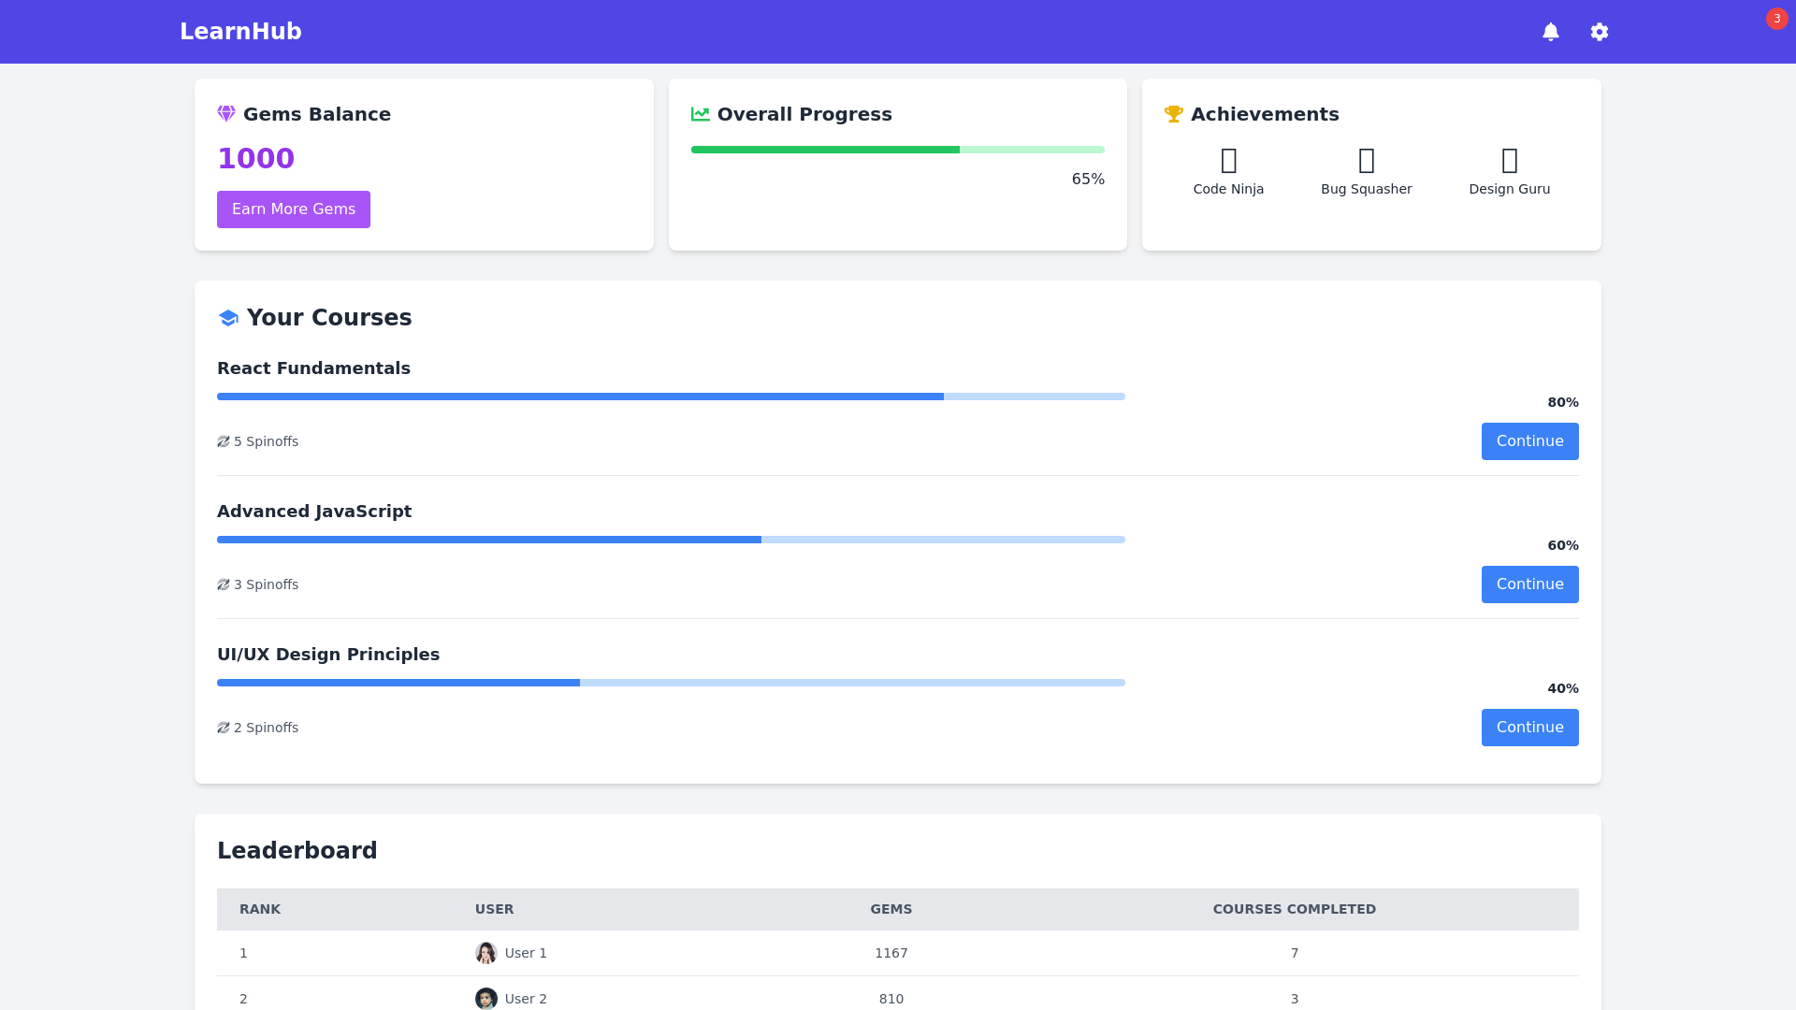Click User 2's avatar in the leaderboard
Viewport: 1796px width, 1010px height.
(486, 999)
